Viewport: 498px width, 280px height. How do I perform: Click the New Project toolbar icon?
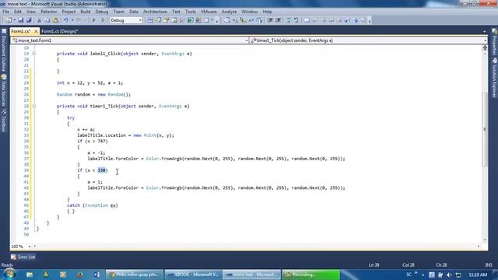[9, 20]
